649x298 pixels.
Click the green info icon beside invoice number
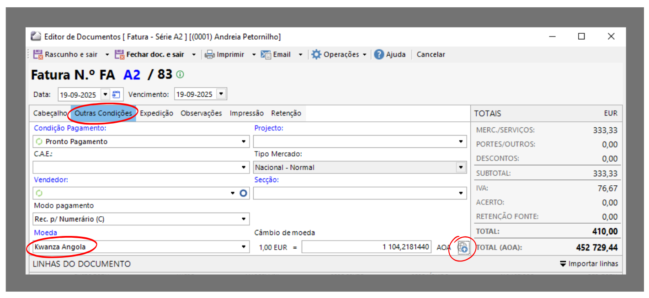(181, 74)
